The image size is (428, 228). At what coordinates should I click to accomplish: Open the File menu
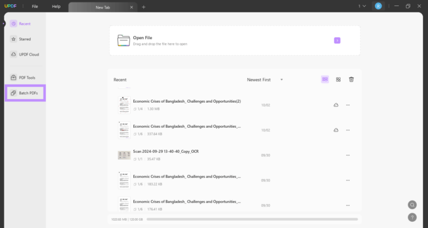[x=35, y=6]
